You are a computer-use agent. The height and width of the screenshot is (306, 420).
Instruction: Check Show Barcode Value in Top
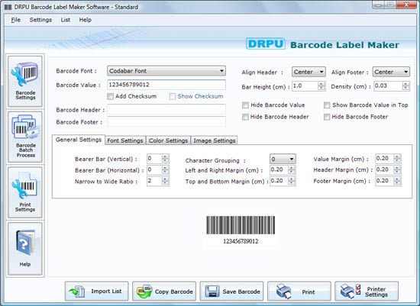pyautogui.click(x=327, y=105)
